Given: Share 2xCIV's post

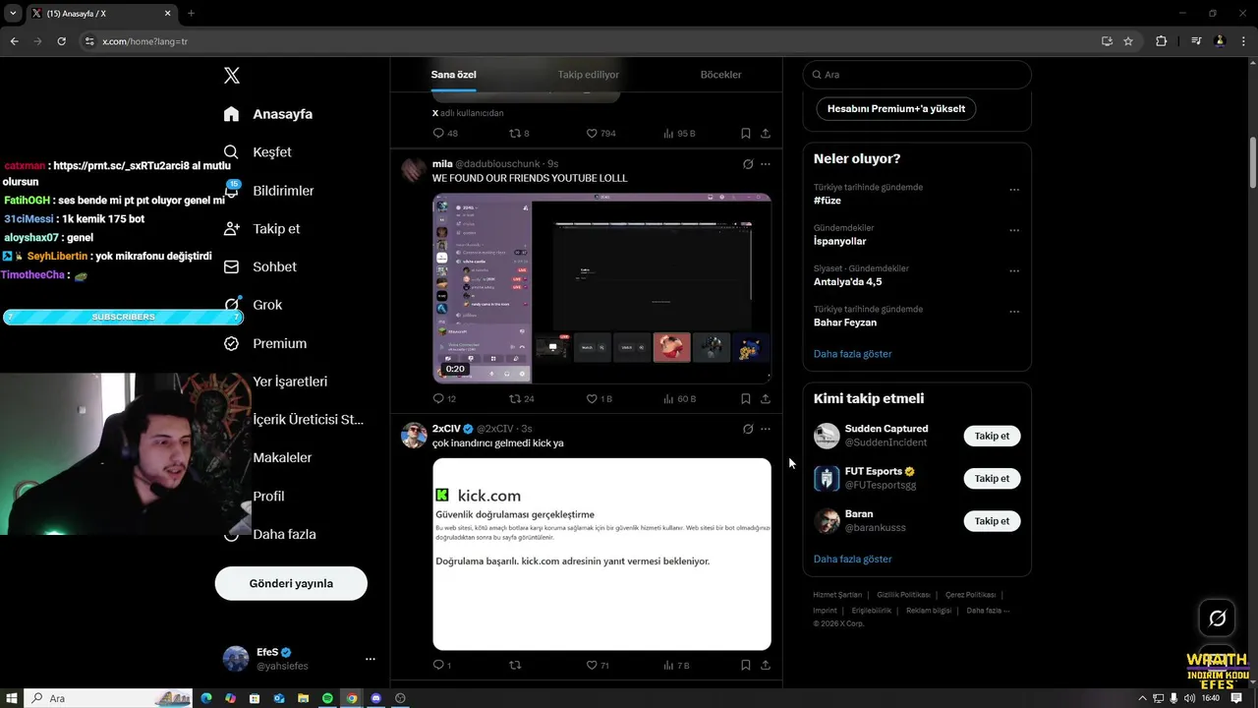Looking at the screenshot, I should pyautogui.click(x=766, y=666).
